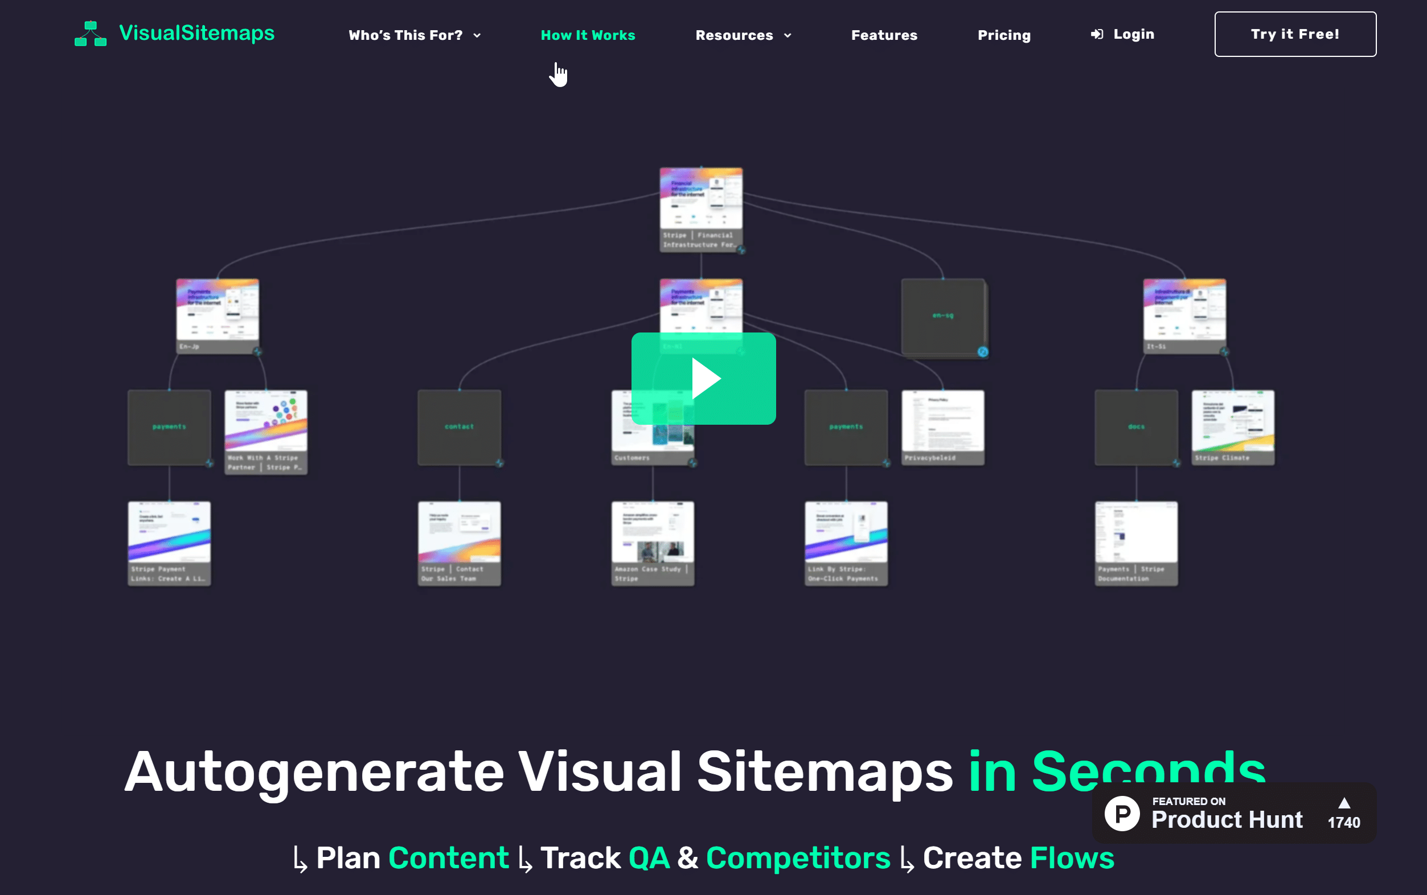
Task: Open the VisualSitemaps home link text
Action: [196, 33]
